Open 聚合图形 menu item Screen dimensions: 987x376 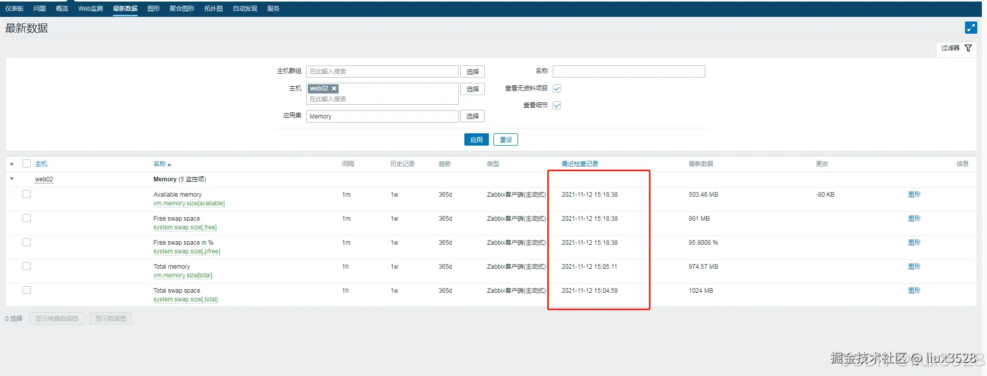tap(182, 9)
